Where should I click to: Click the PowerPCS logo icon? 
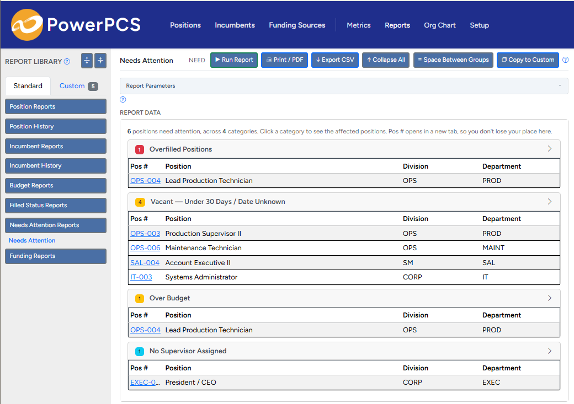coord(26,25)
